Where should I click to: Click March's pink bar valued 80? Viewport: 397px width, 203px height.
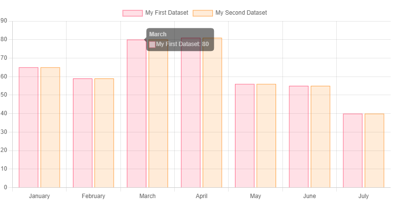pyautogui.click(x=137, y=114)
